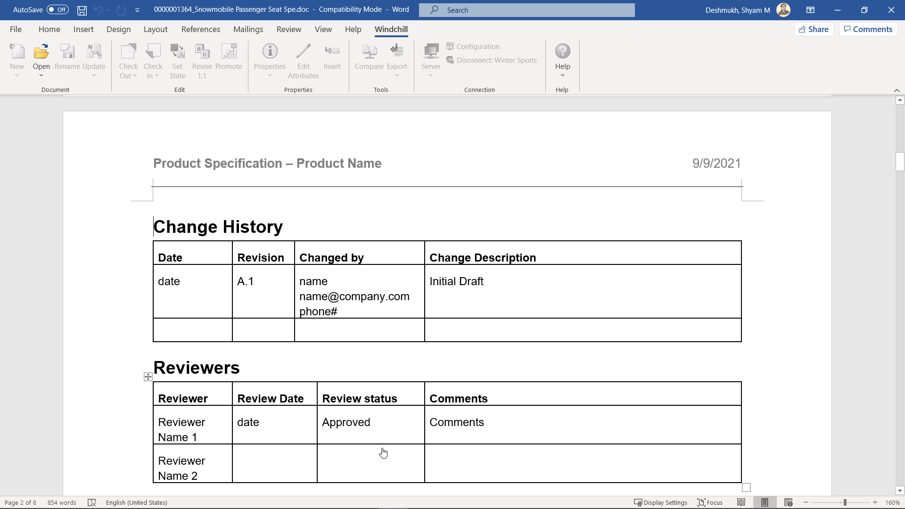The image size is (905, 509).
Task: Toggle the spelling check status icon
Action: click(91, 502)
